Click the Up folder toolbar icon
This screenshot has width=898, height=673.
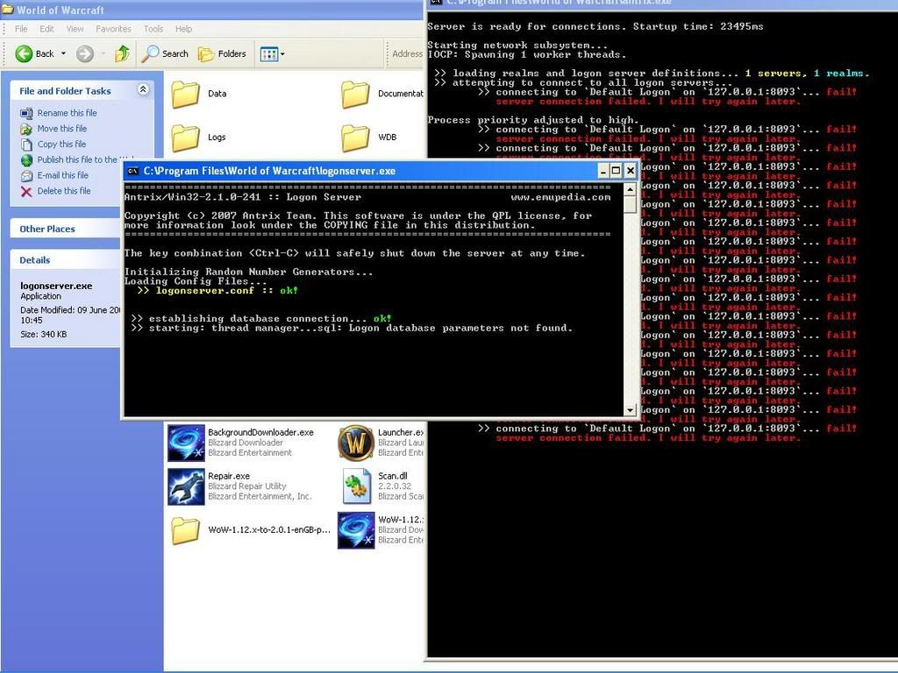click(122, 53)
